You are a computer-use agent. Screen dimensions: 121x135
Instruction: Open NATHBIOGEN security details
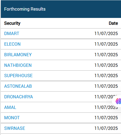(18, 65)
